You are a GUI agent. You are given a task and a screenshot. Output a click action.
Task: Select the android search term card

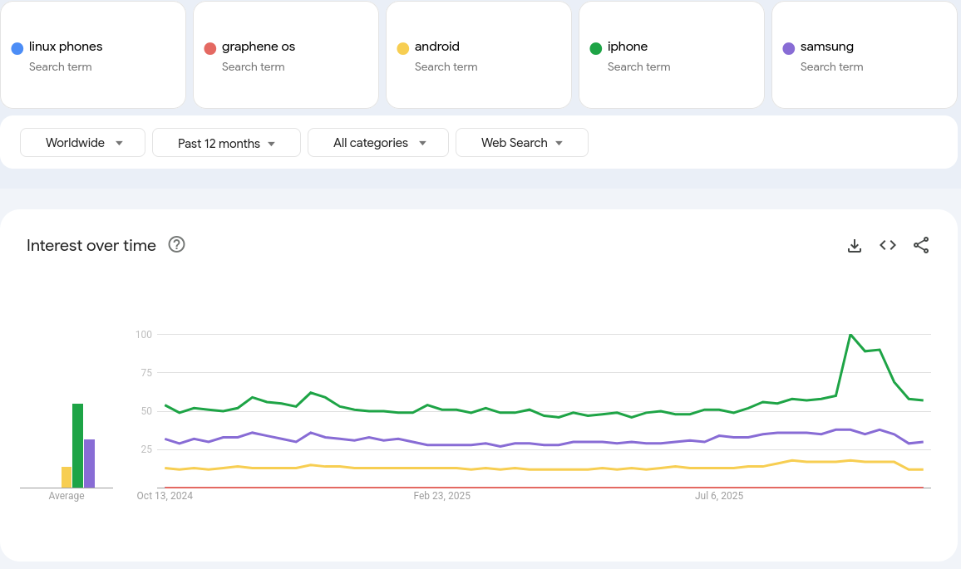[x=478, y=55]
